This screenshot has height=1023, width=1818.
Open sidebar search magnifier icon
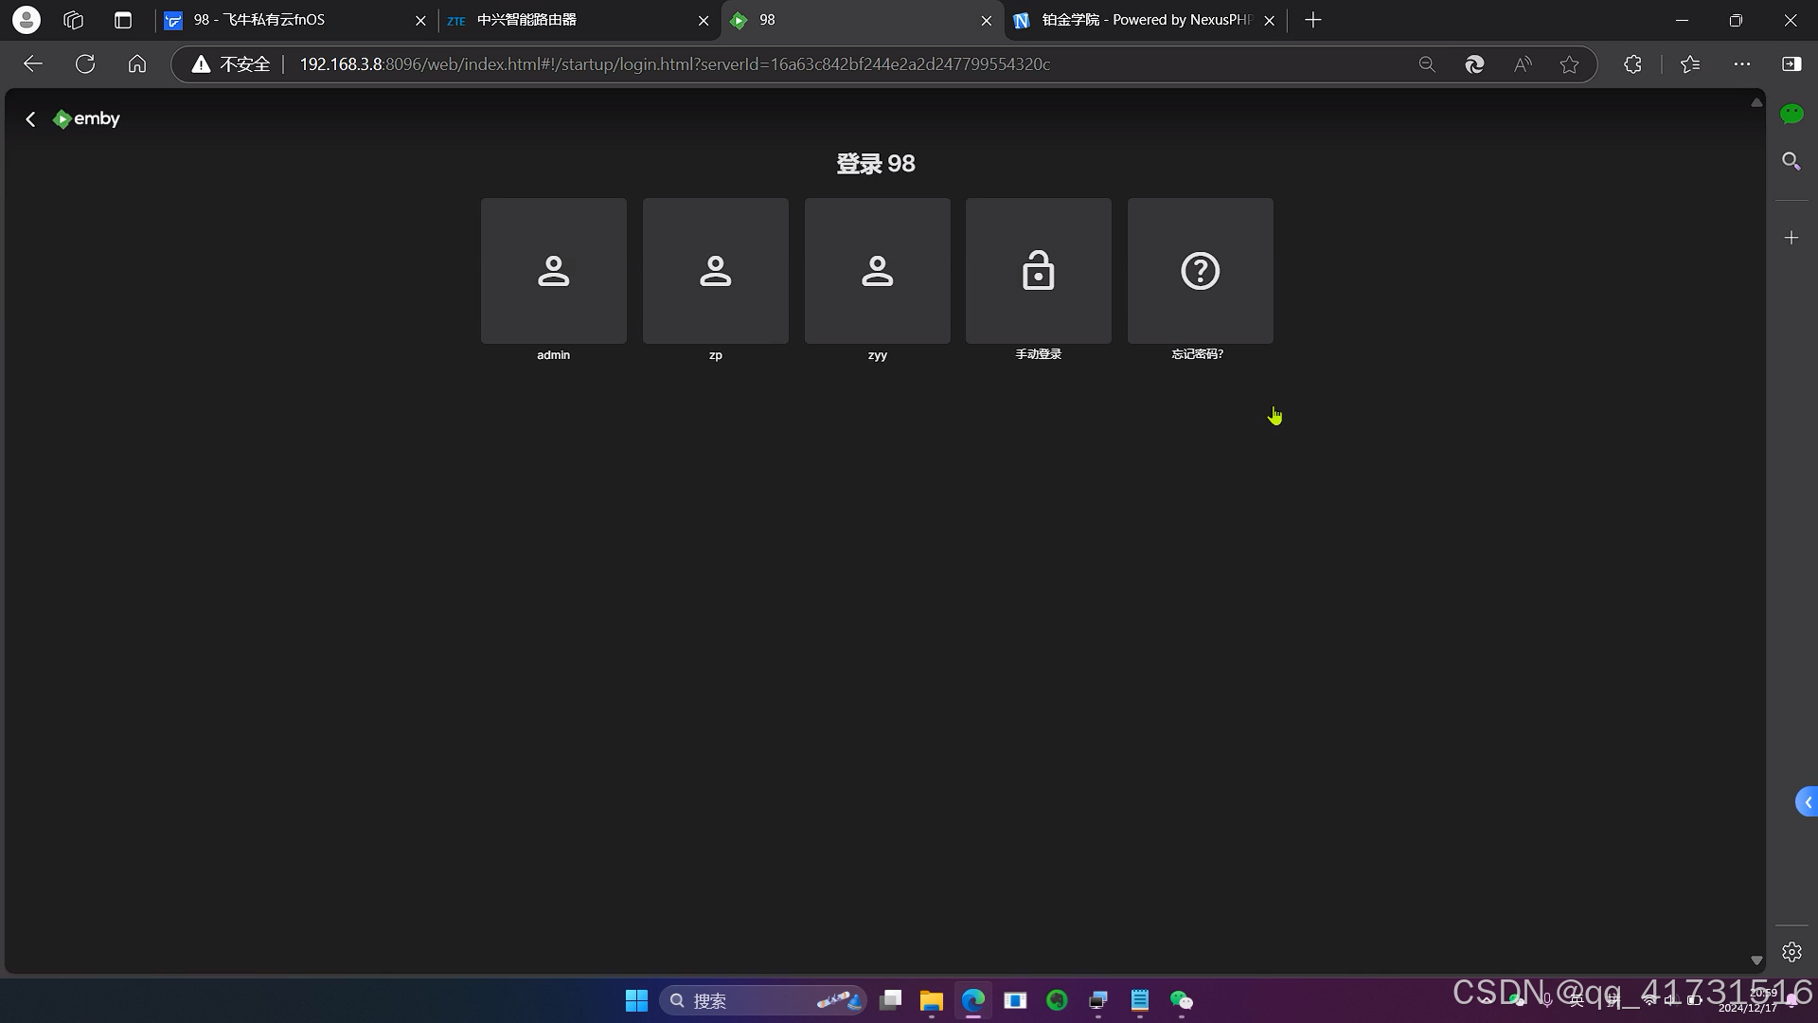1791,161
